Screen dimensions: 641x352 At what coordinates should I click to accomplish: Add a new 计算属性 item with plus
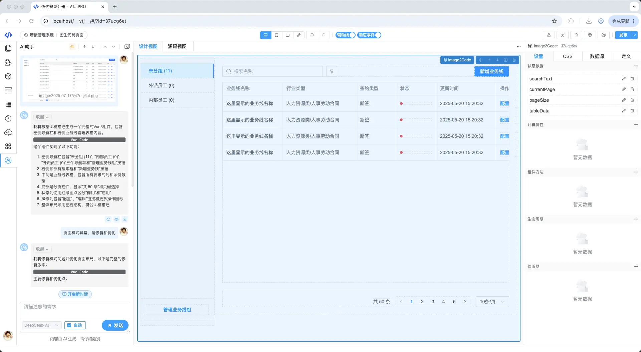click(636, 125)
